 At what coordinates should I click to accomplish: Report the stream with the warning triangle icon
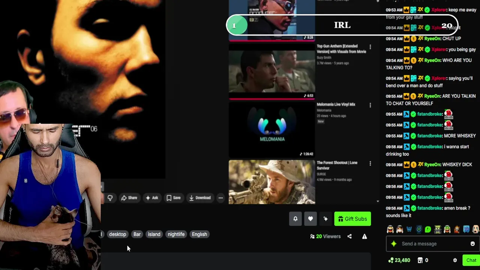pyautogui.click(x=364, y=236)
